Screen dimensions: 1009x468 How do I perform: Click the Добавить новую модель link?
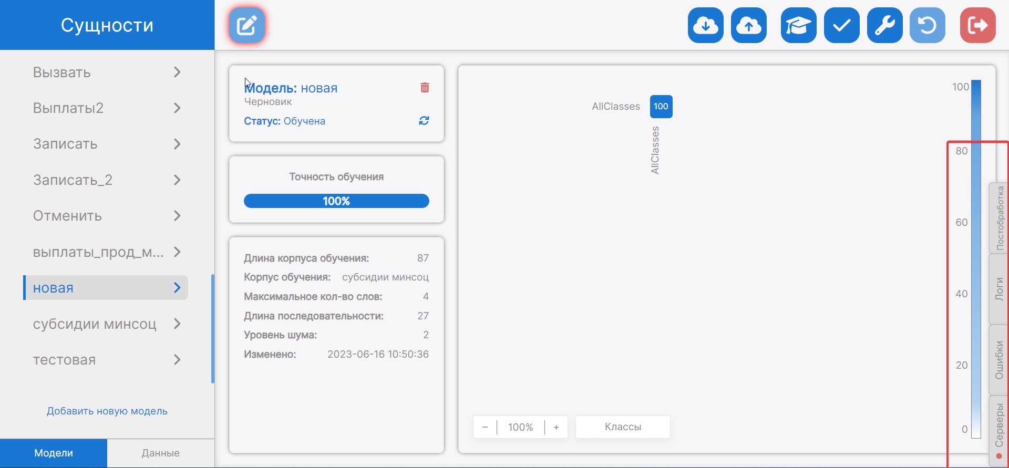(x=107, y=411)
